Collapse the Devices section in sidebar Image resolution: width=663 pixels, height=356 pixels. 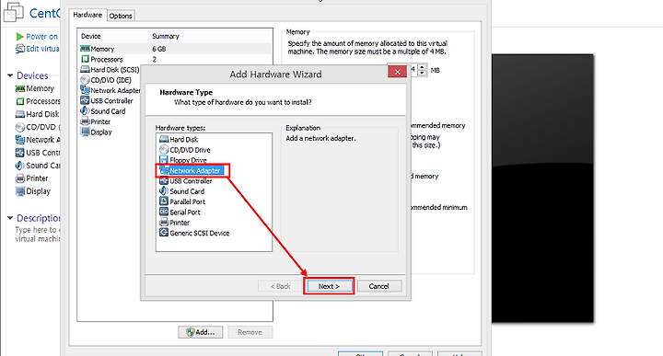pos(10,75)
